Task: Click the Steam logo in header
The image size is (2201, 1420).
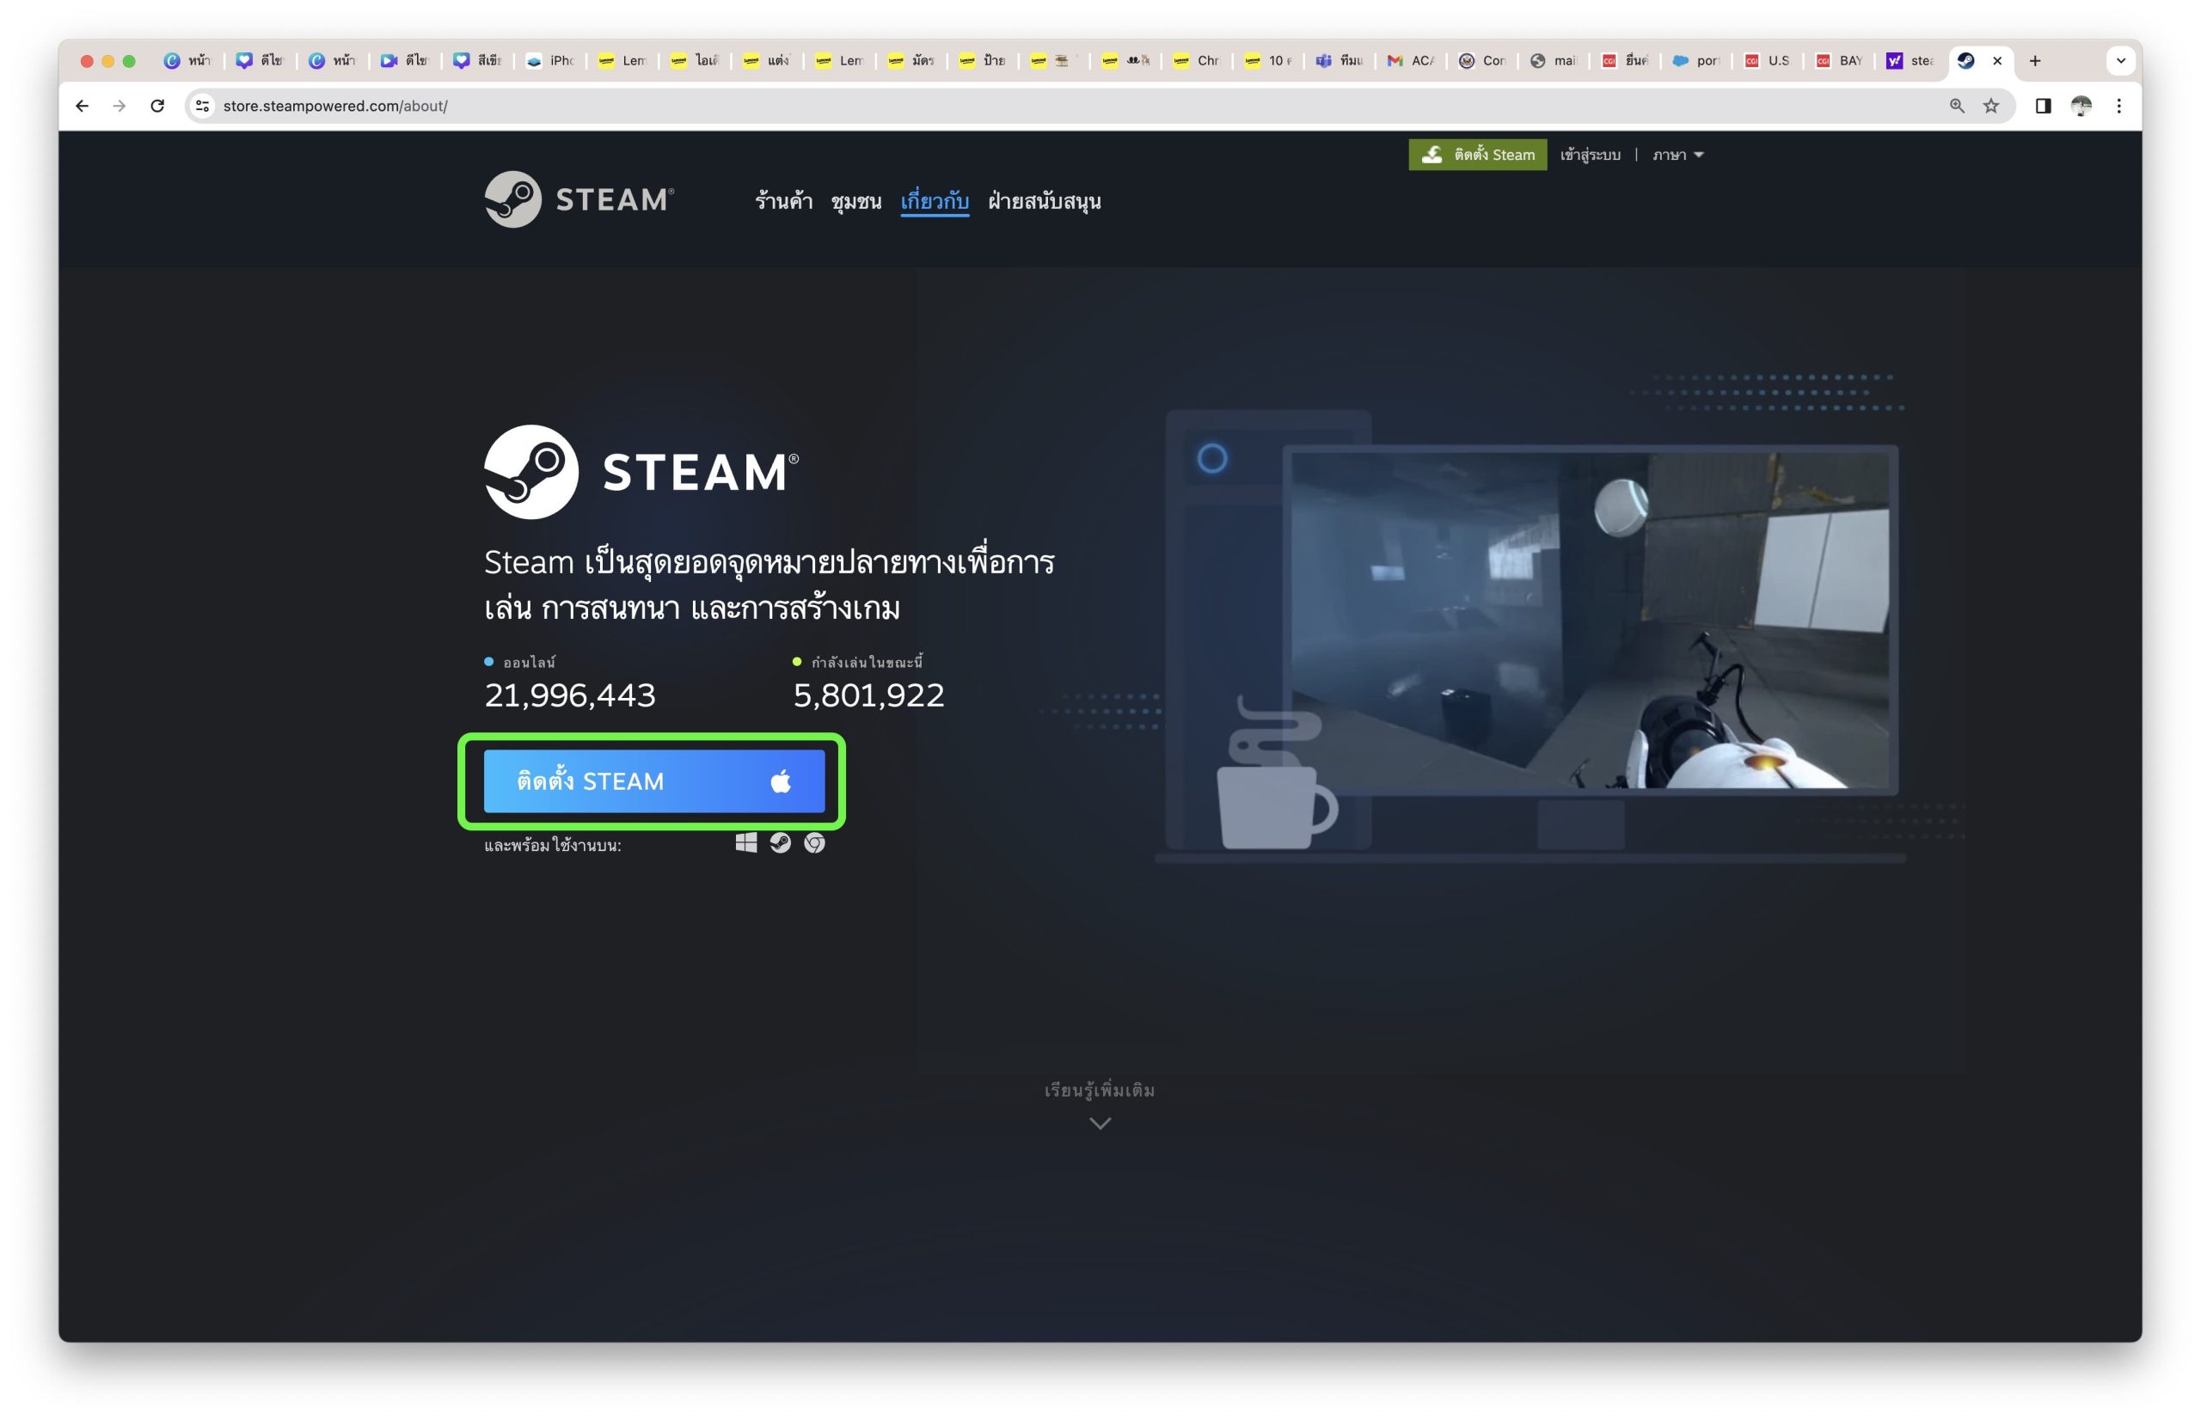Action: point(579,199)
